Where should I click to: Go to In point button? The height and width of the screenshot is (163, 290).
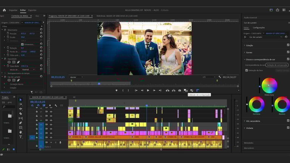pyautogui.click(x=136, y=90)
